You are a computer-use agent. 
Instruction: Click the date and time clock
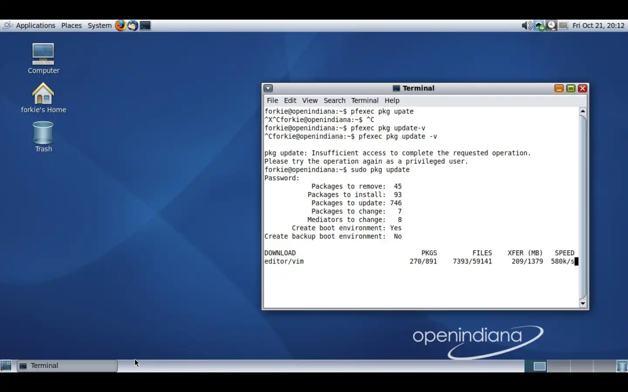[598, 25]
